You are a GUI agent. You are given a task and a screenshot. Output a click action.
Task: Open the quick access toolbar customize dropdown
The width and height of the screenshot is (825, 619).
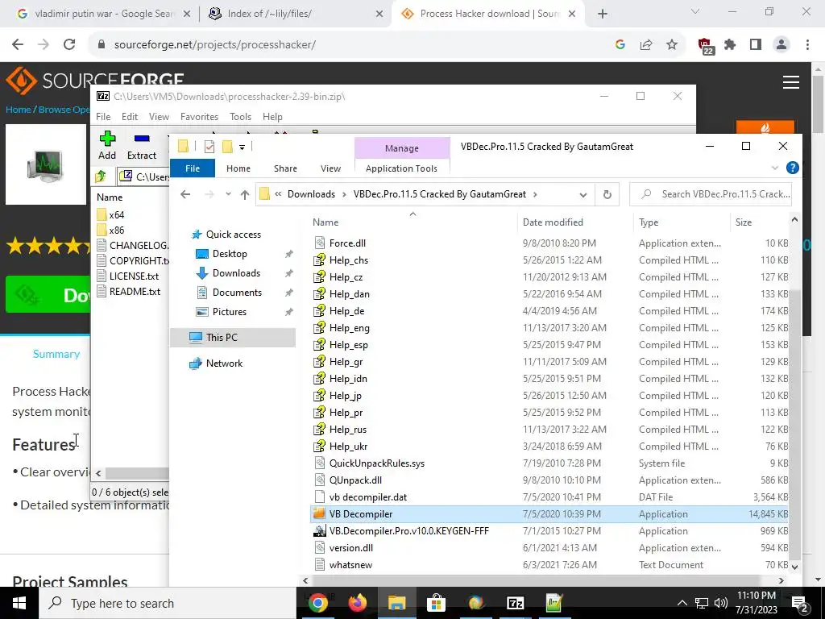242,147
